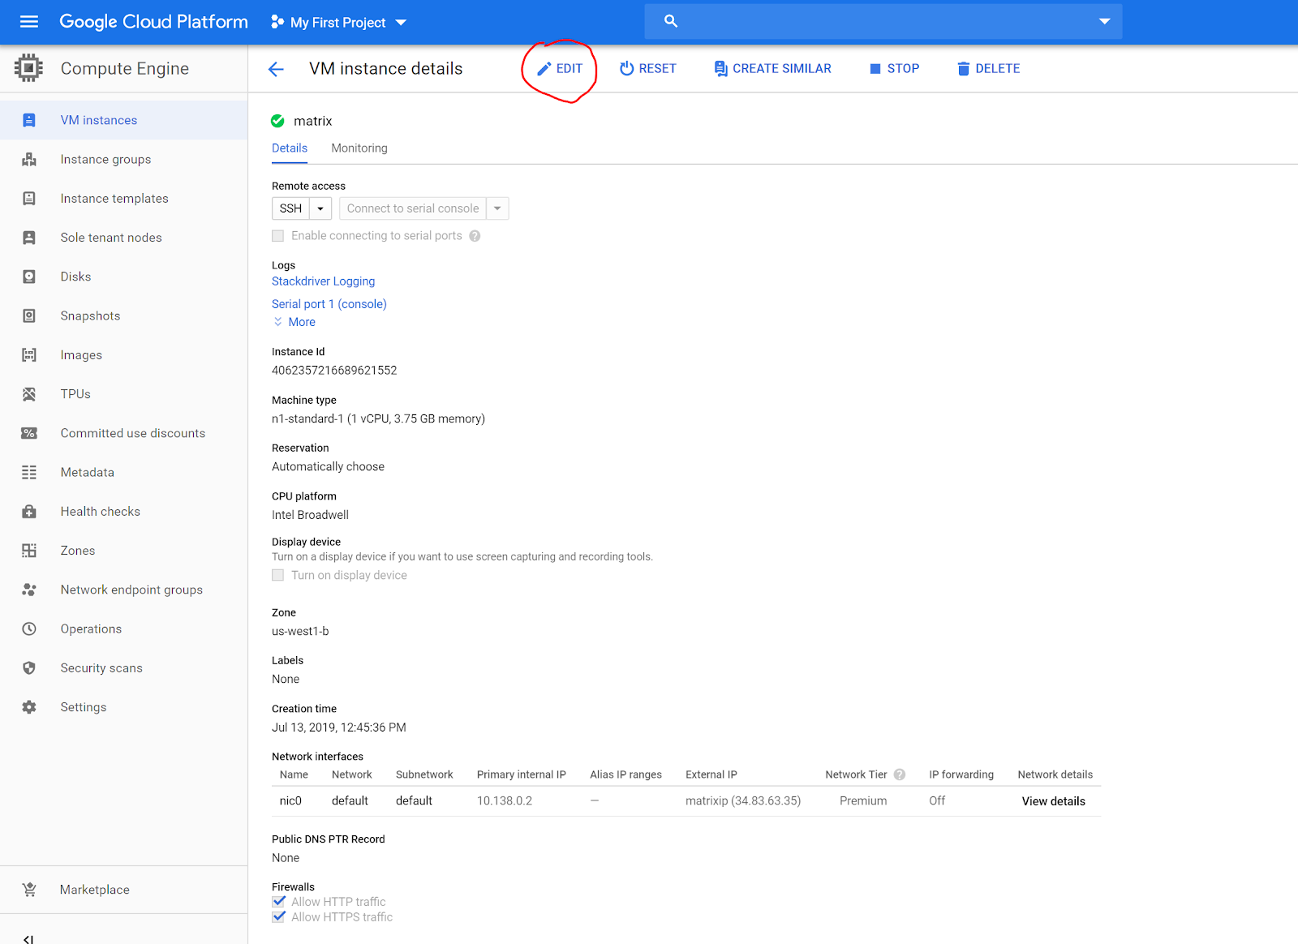Expand the search bar dropdown arrow
The height and width of the screenshot is (944, 1298).
(1104, 21)
